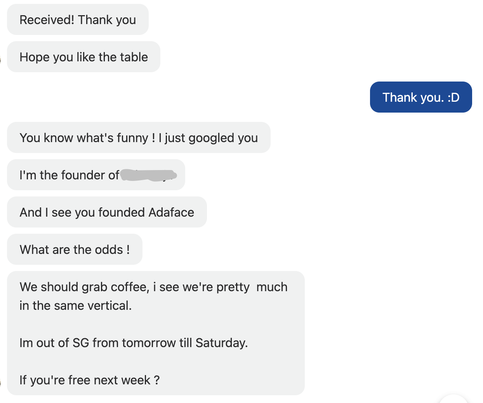Select the "Hope you like the table" message
The width and height of the screenshot is (483, 403).
[x=83, y=57]
